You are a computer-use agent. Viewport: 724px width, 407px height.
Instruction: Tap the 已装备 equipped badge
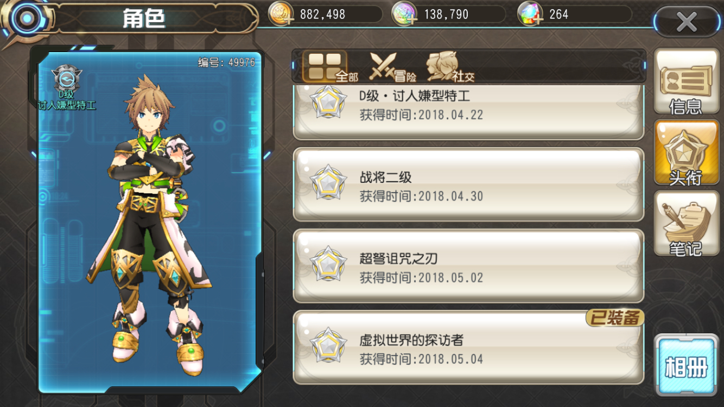615,318
